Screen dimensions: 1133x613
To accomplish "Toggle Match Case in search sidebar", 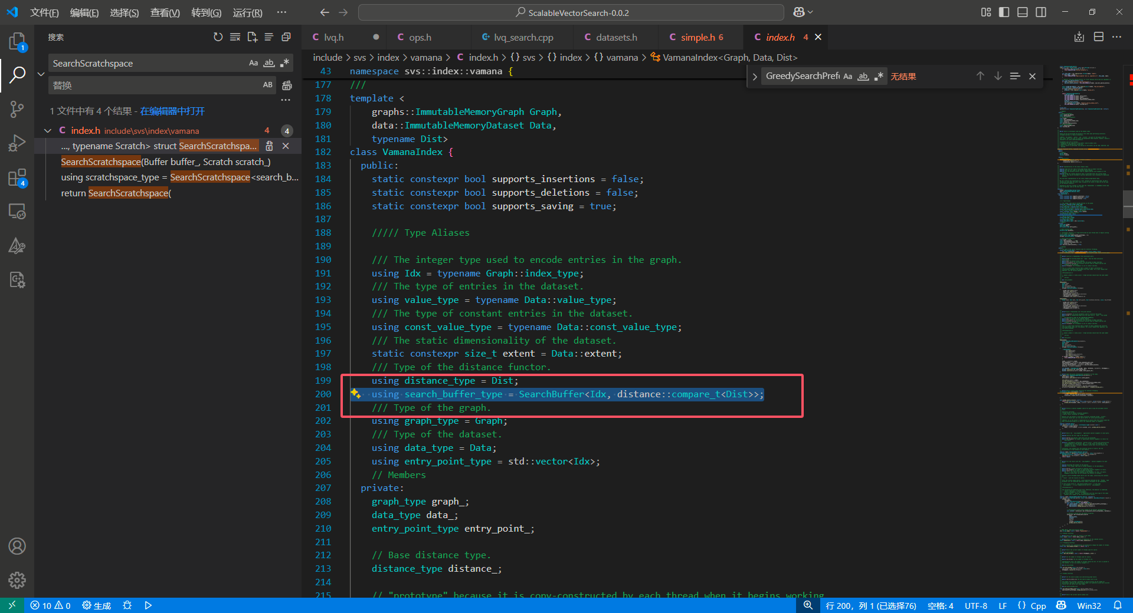I will pos(253,63).
